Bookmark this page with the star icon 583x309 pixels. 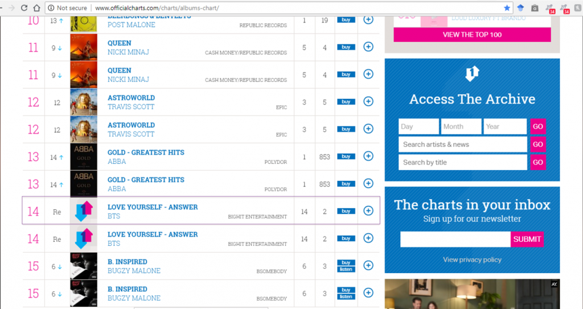pos(507,8)
